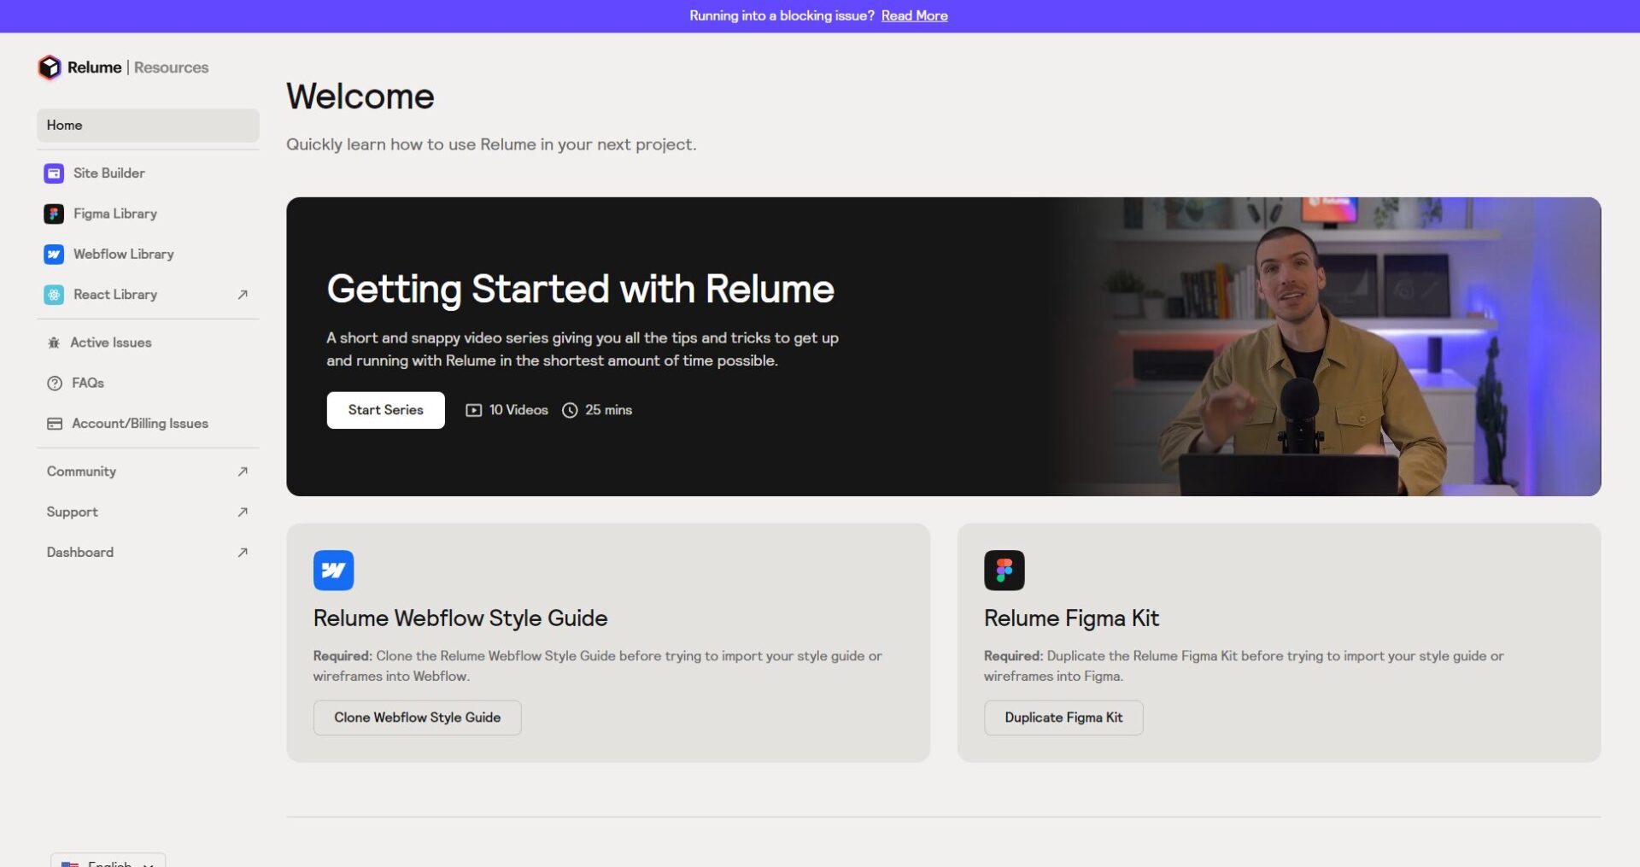Click the Relume logo icon

pos(50,67)
